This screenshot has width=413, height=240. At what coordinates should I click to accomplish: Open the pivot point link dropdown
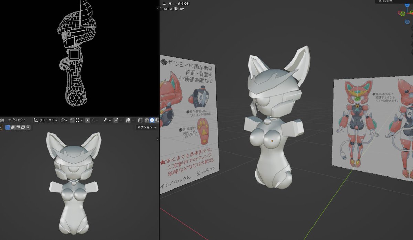click(x=63, y=120)
